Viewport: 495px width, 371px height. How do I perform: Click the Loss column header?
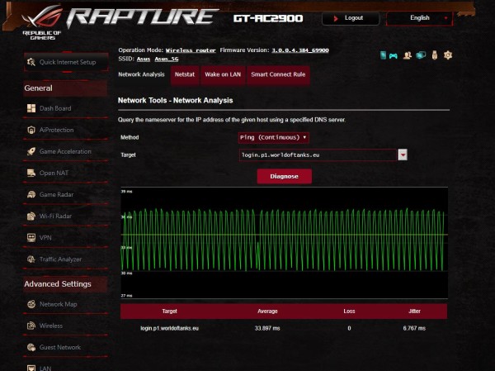349,312
